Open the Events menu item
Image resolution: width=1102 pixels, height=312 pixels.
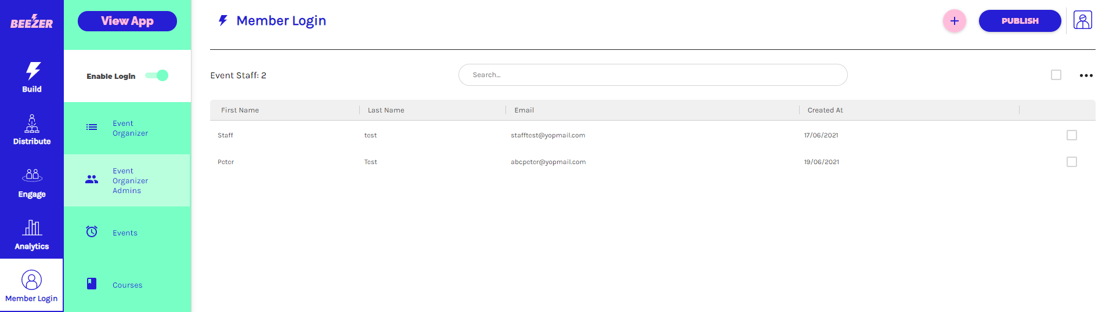(125, 233)
